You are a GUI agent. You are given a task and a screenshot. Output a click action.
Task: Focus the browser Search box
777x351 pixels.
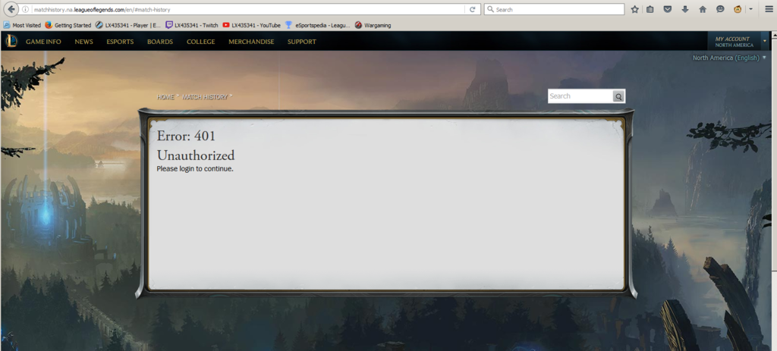[554, 9]
